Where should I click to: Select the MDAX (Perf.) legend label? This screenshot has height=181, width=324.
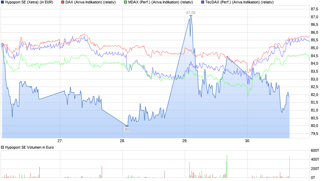(161, 2)
